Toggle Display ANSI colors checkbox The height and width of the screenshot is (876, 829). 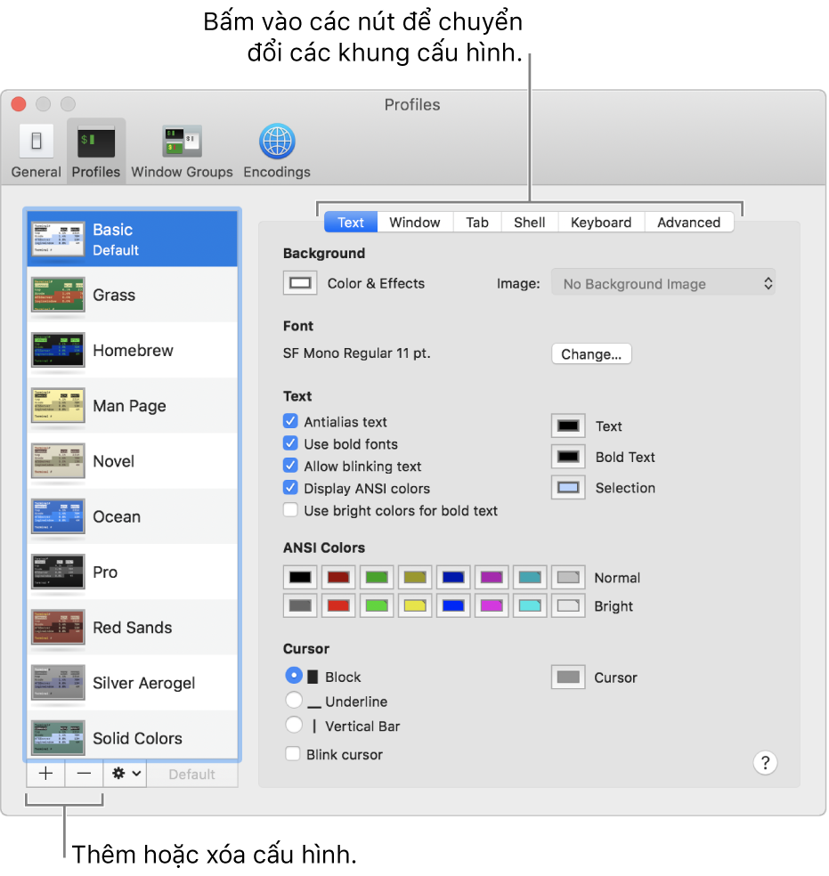point(290,487)
